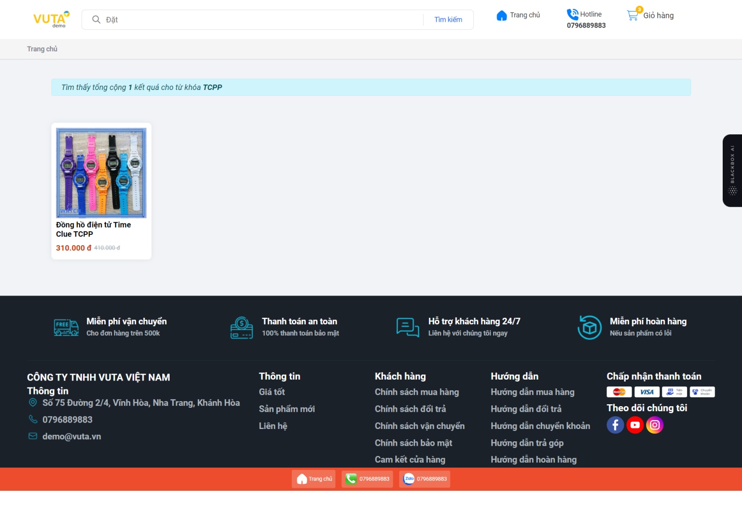The image size is (742, 512).
Task: Open Hướng dẫn trả góp link
Action: tap(527, 443)
